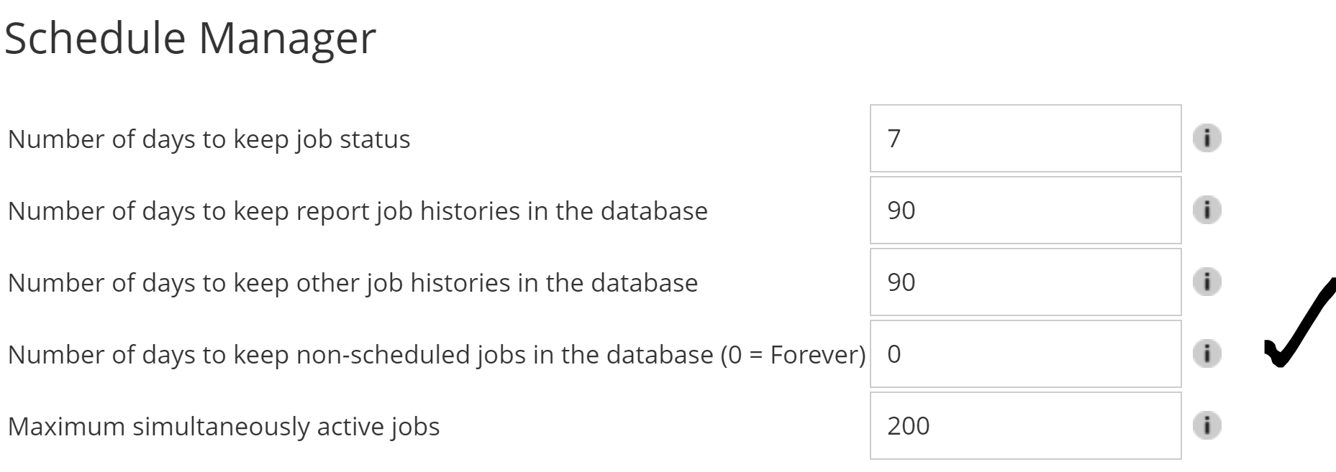Click the value 200 in active jobs box

pyautogui.click(x=908, y=425)
